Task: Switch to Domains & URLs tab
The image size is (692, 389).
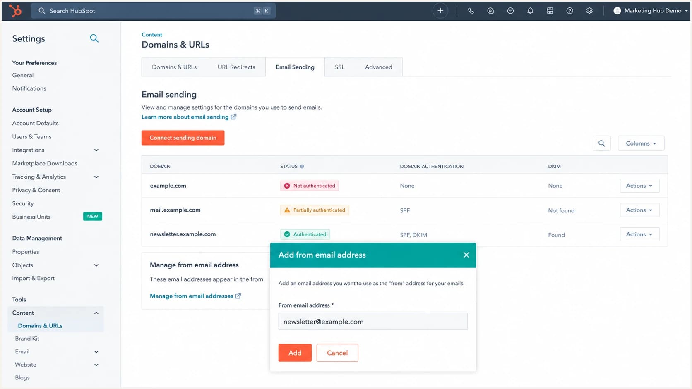Action: tap(174, 67)
